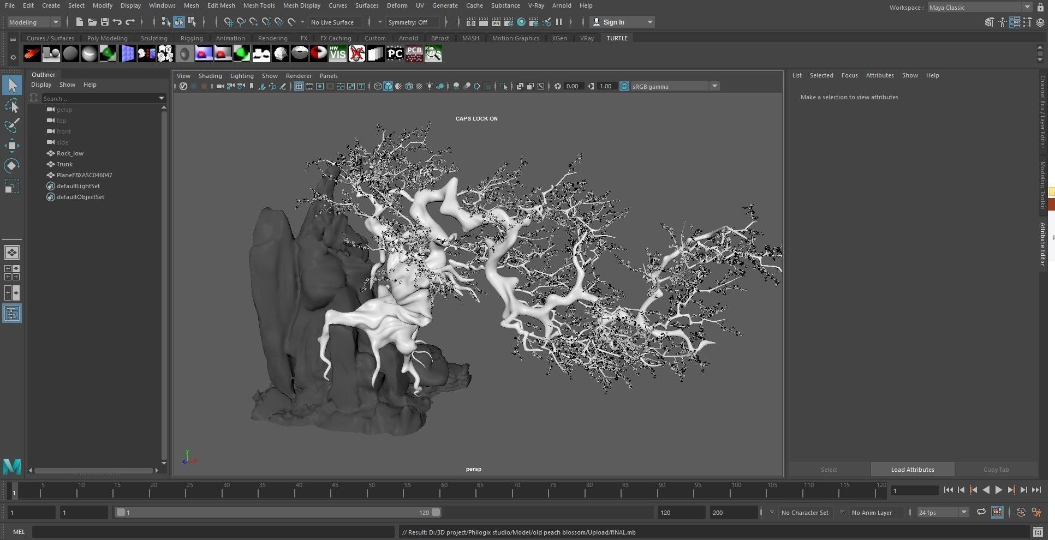
Task: Open the No Character Set menu arrow
Action: [x=771, y=512]
